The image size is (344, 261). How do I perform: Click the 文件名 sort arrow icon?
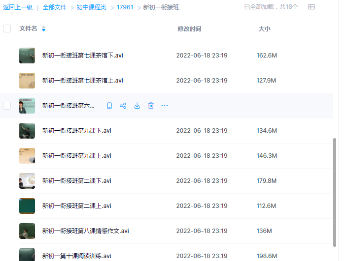(44, 29)
